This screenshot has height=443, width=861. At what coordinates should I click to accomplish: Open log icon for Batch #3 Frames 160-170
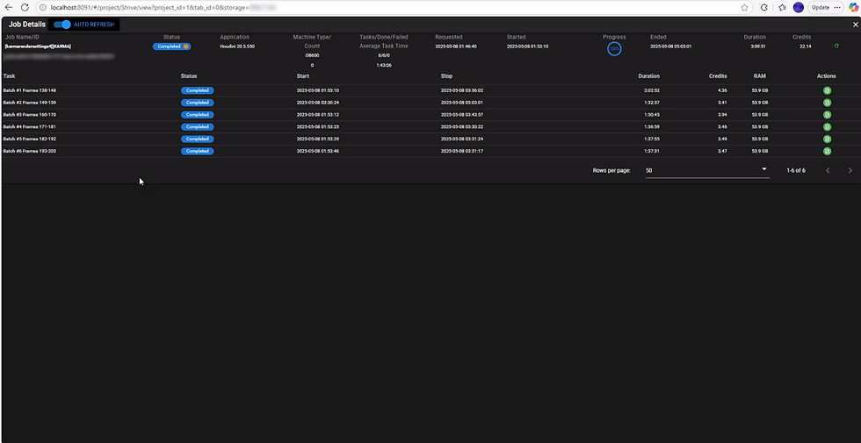coord(827,115)
